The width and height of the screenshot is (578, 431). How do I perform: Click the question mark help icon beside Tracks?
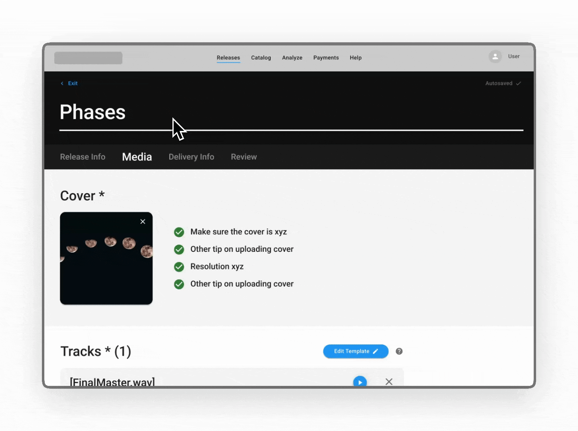[x=399, y=351]
